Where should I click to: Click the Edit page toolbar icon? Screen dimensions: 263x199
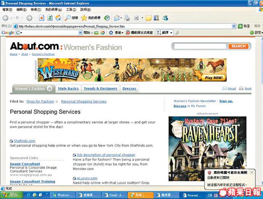136,18
